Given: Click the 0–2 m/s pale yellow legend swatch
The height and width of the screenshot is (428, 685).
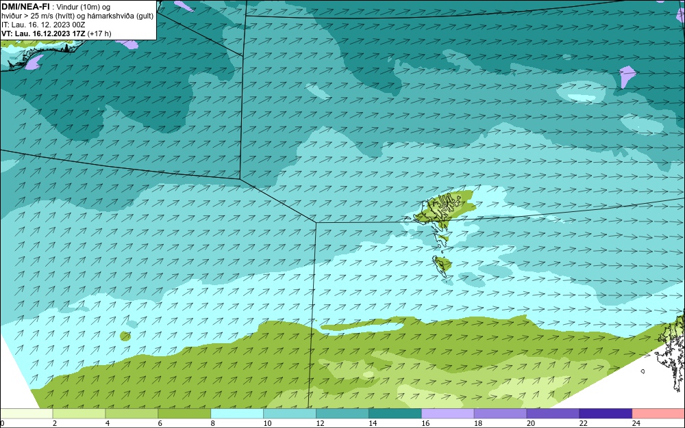Looking at the screenshot, I should tap(26, 413).
